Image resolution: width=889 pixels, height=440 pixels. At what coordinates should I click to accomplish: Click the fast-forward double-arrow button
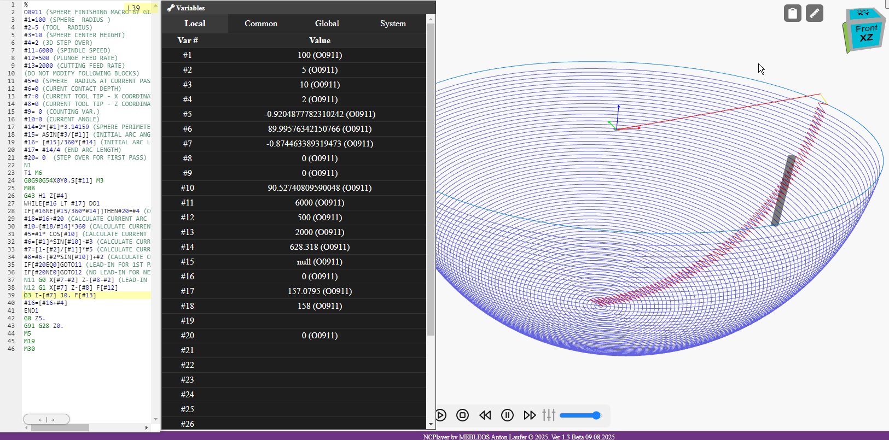[x=530, y=415]
